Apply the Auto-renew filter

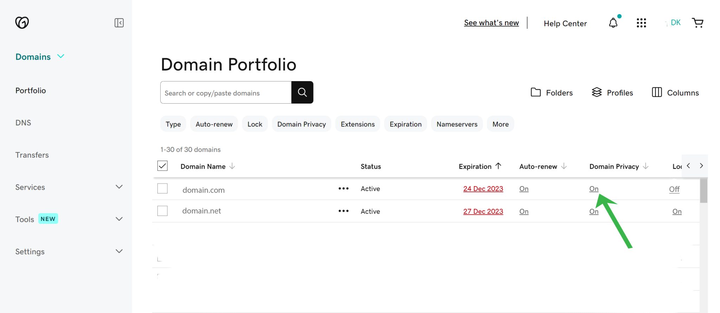[x=214, y=124]
